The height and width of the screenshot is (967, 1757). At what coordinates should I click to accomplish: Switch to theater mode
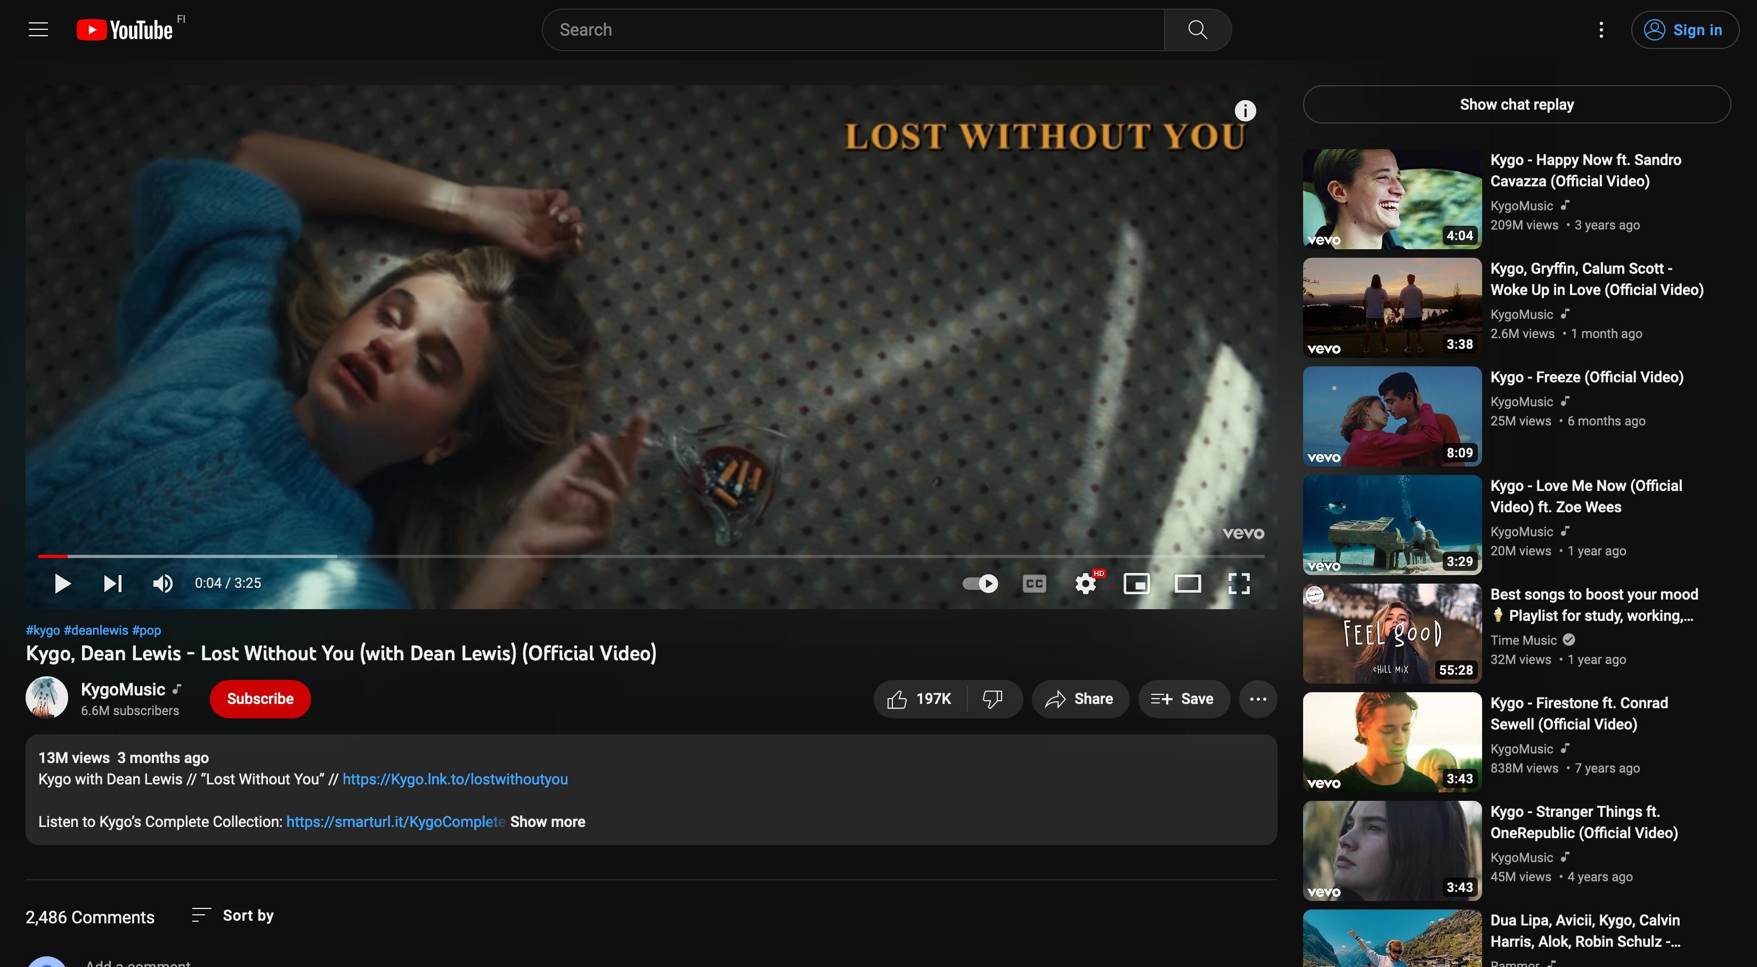(x=1188, y=583)
